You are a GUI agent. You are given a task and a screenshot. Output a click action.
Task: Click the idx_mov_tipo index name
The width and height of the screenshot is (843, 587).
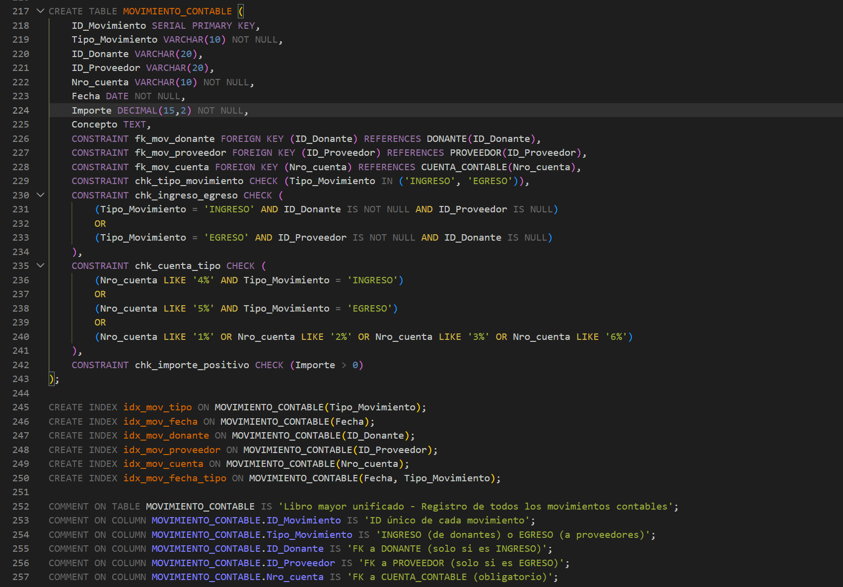(x=157, y=407)
